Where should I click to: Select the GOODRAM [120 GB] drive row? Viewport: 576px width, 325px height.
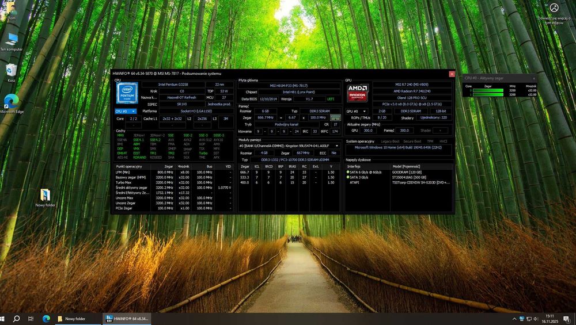point(399,172)
